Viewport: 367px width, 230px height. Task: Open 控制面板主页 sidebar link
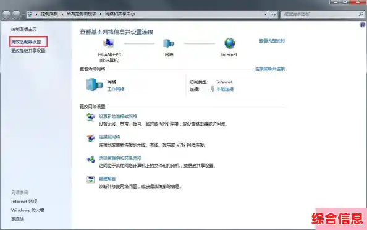(24, 29)
